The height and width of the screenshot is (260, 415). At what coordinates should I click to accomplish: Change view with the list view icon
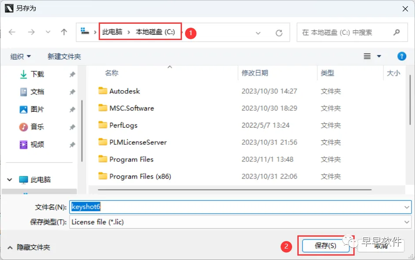[x=367, y=56]
